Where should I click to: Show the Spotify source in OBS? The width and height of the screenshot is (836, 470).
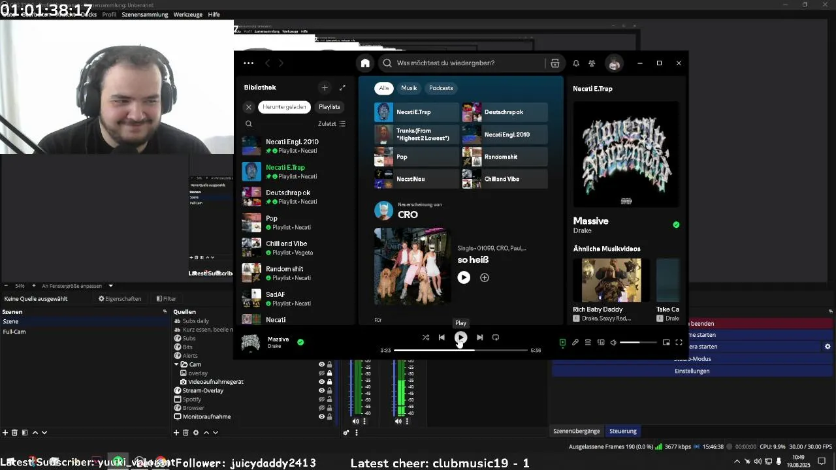tap(321, 399)
